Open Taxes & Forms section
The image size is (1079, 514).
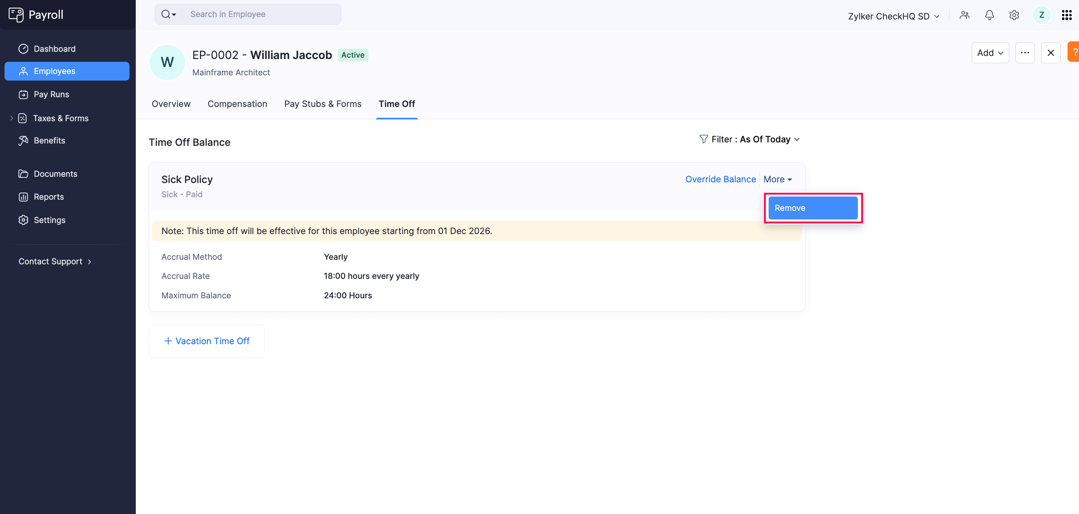pyautogui.click(x=61, y=118)
